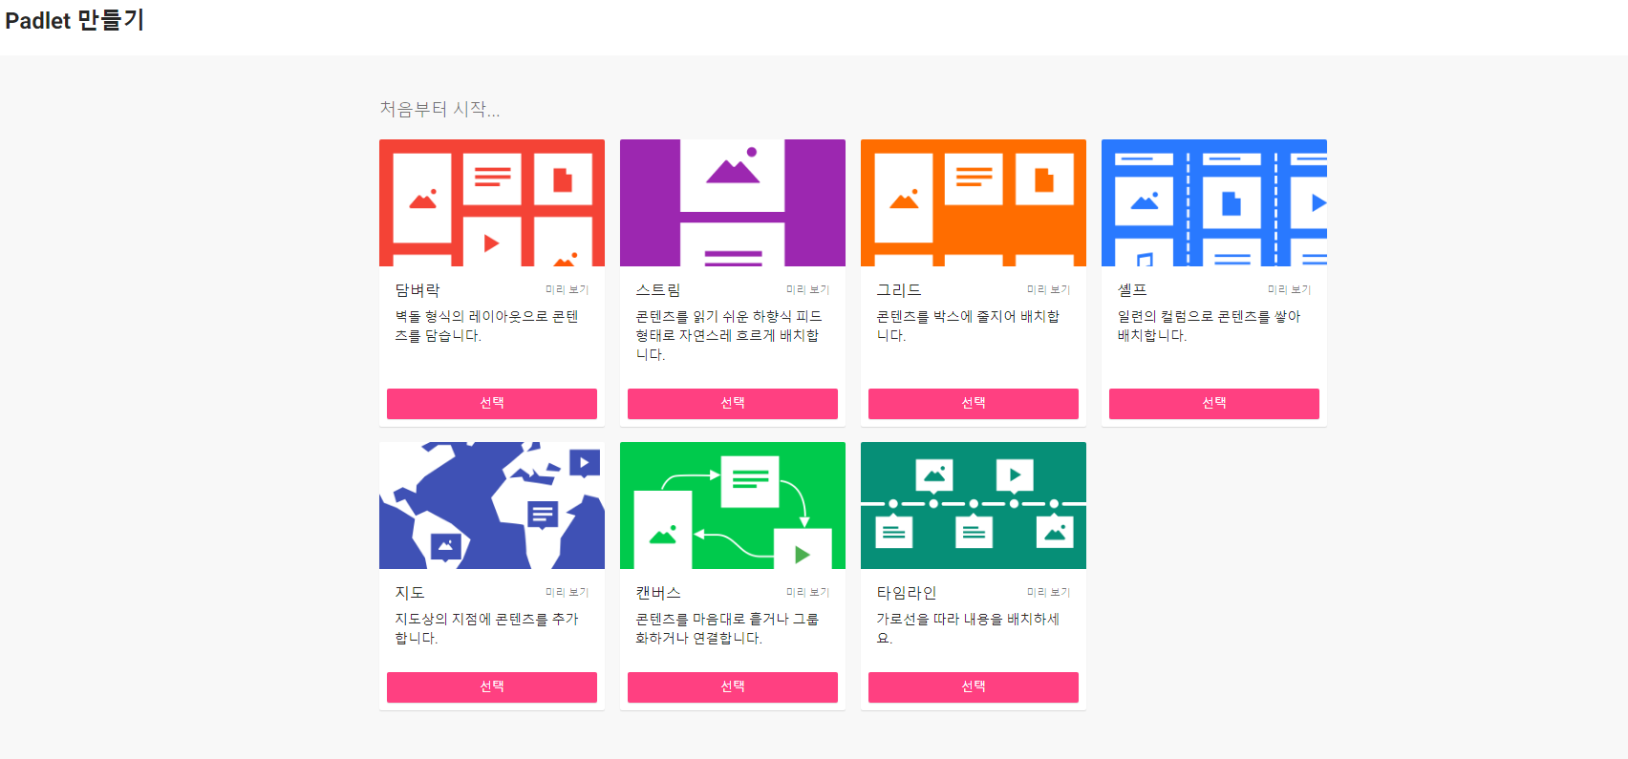Click description '콘텐츠를 박스에 줄지어 배치합니다'

968,326
